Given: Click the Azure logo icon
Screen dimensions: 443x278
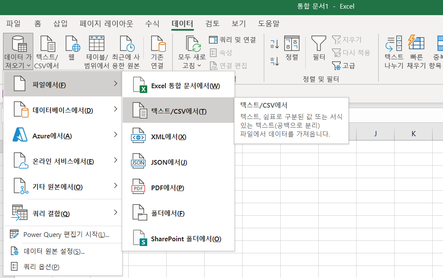Looking at the screenshot, I should (20, 134).
